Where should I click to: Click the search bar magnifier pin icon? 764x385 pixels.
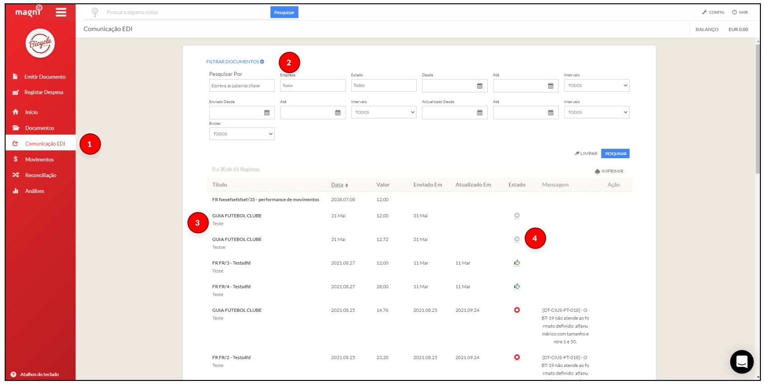[x=95, y=12]
